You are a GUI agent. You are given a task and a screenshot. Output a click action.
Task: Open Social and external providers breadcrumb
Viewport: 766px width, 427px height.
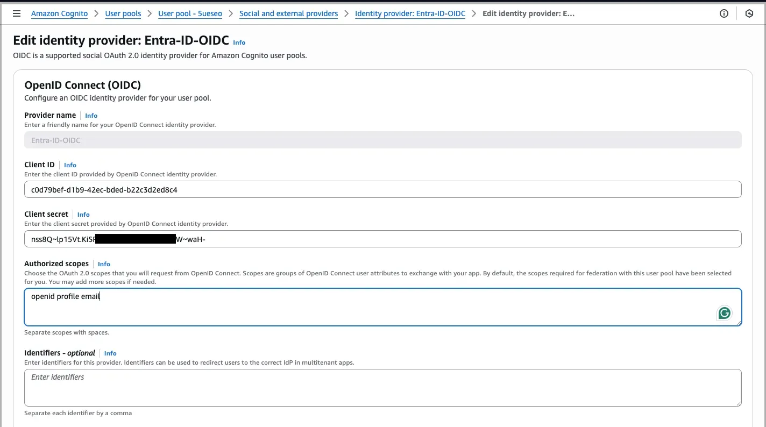(288, 13)
